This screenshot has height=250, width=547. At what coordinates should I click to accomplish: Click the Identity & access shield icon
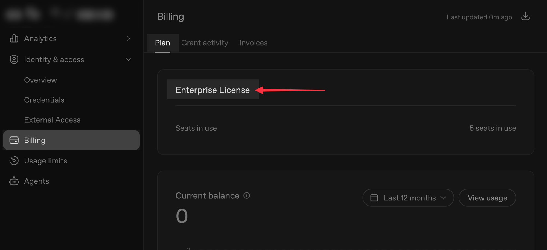point(14,59)
